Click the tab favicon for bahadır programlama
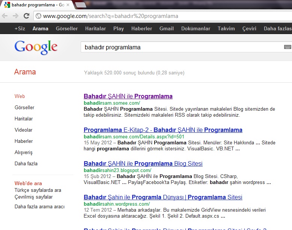 tap(7, 5)
